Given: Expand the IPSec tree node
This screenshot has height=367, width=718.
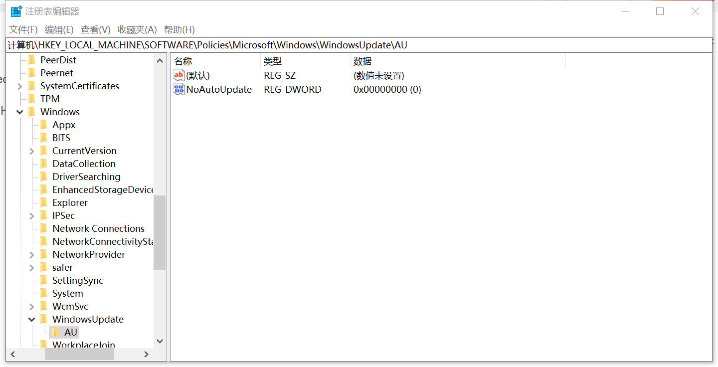Looking at the screenshot, I should (31, 215).
